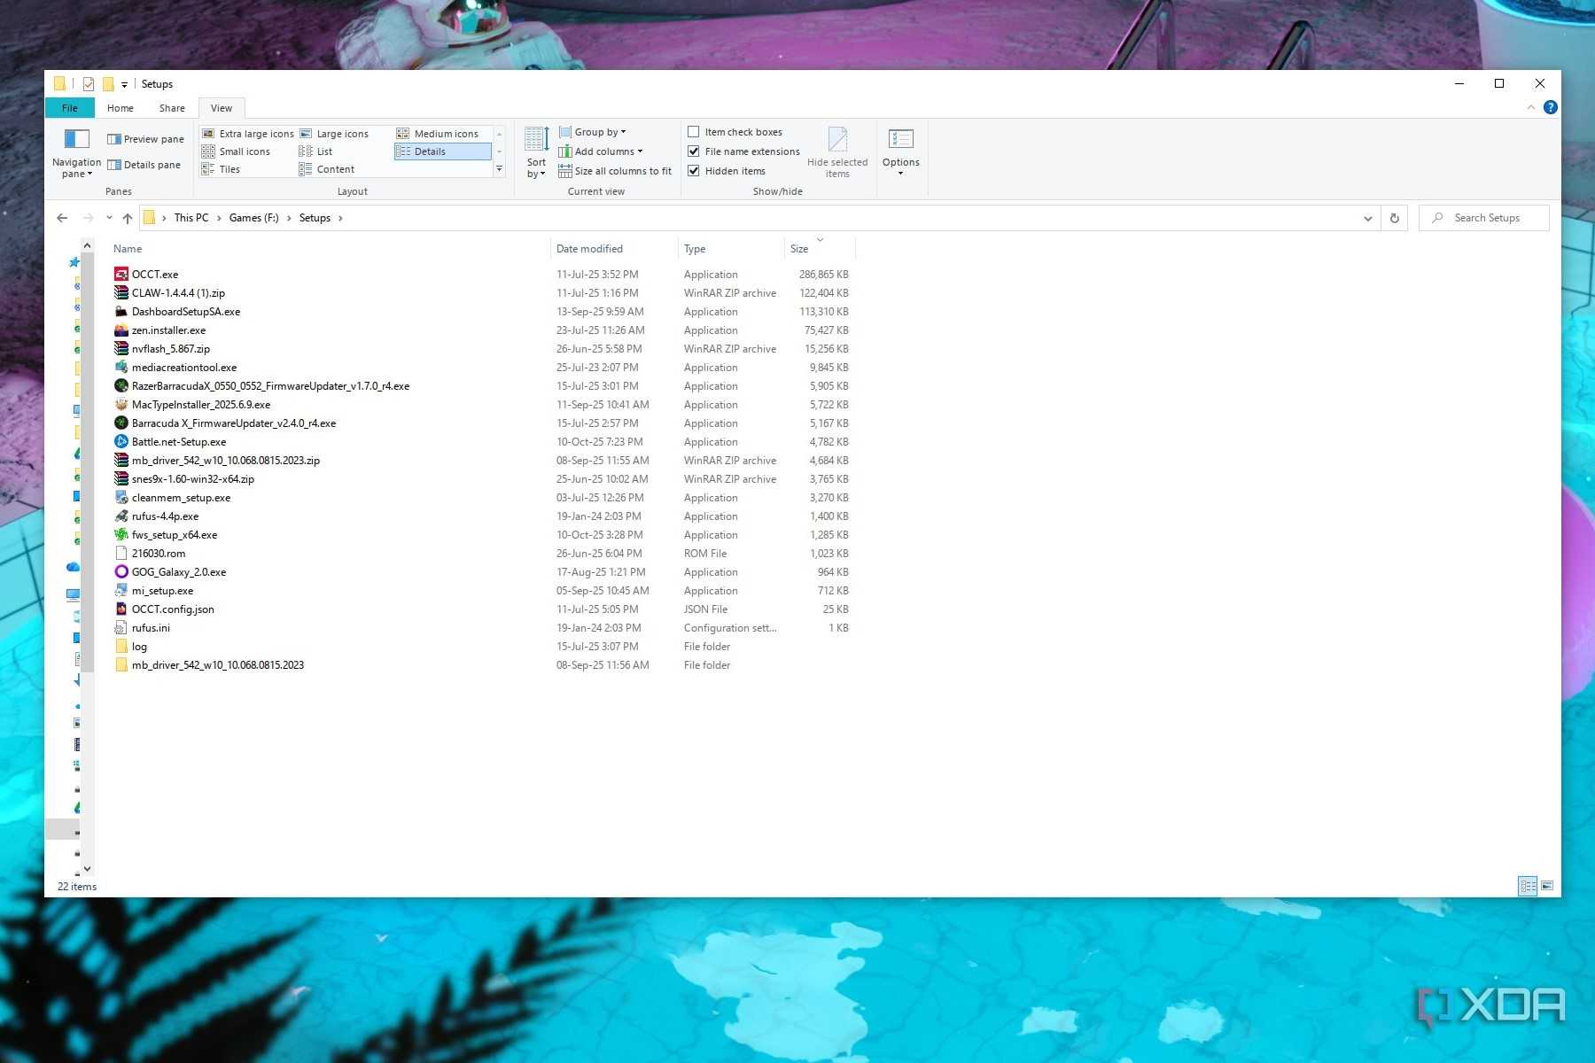The width and height of the screenshot is (1595, 1063).
Task: Open the Sort by menu
Action: click(536, 153)
